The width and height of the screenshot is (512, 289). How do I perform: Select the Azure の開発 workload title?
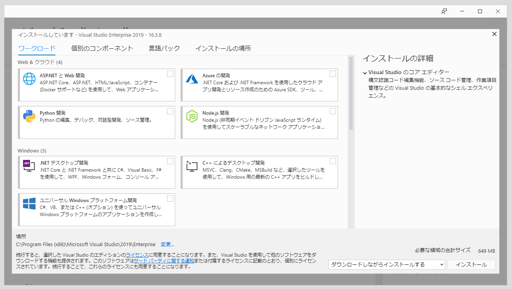tap(216, 76)
